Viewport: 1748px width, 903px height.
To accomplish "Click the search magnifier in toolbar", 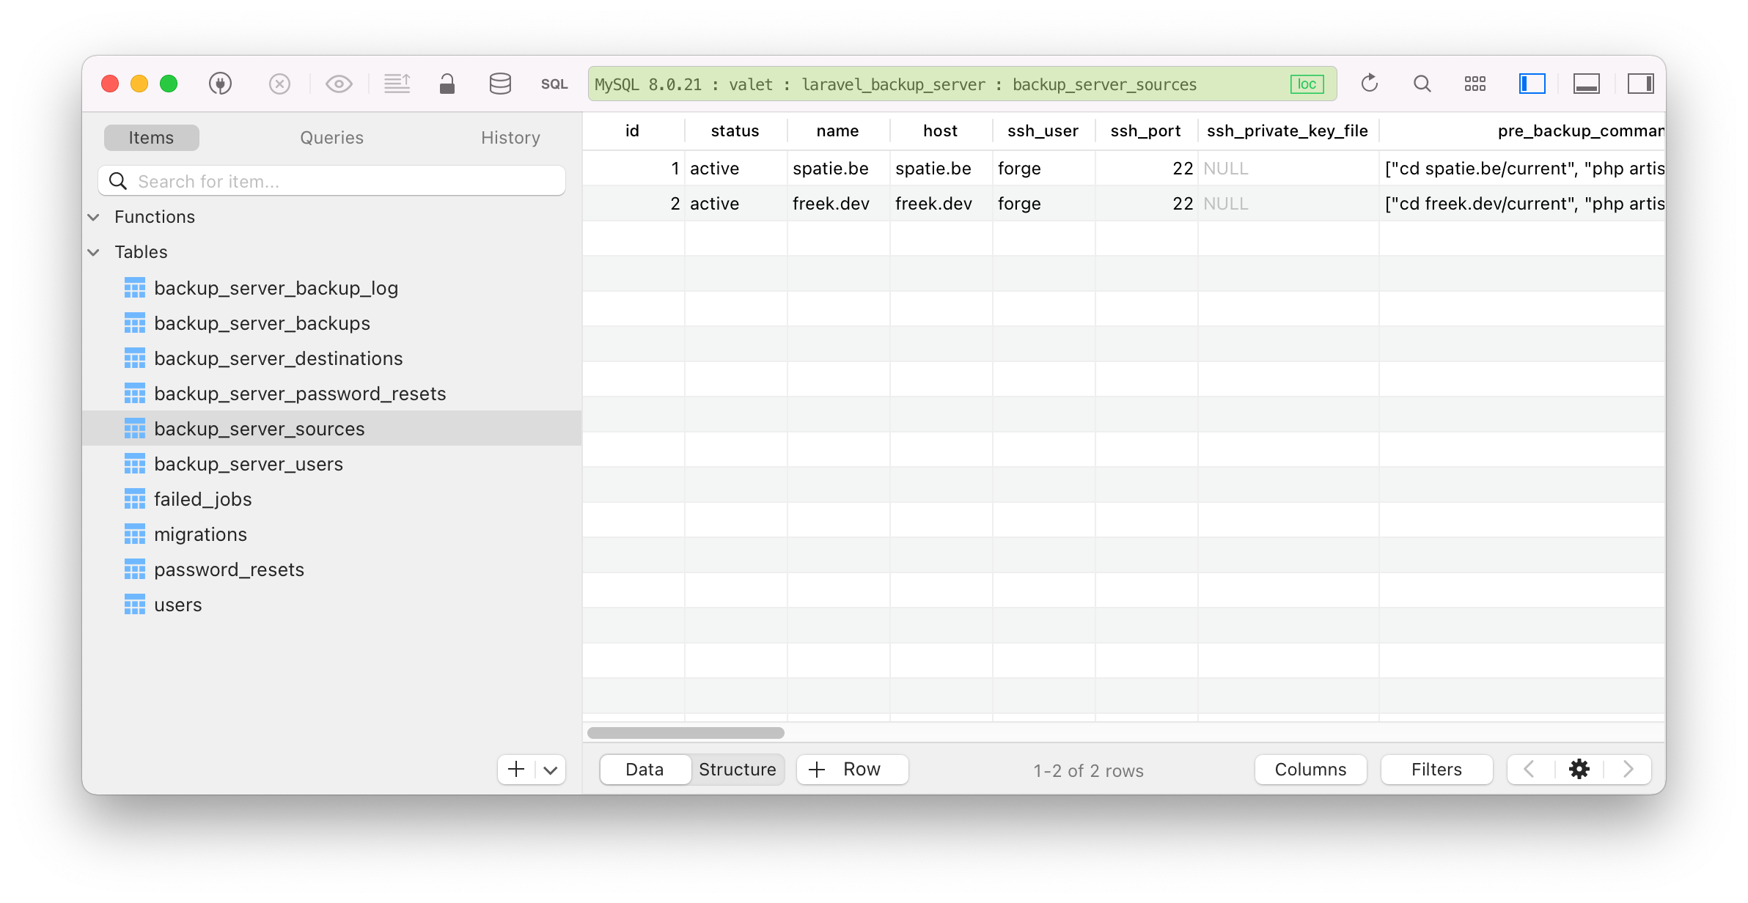I will 1422,84.
